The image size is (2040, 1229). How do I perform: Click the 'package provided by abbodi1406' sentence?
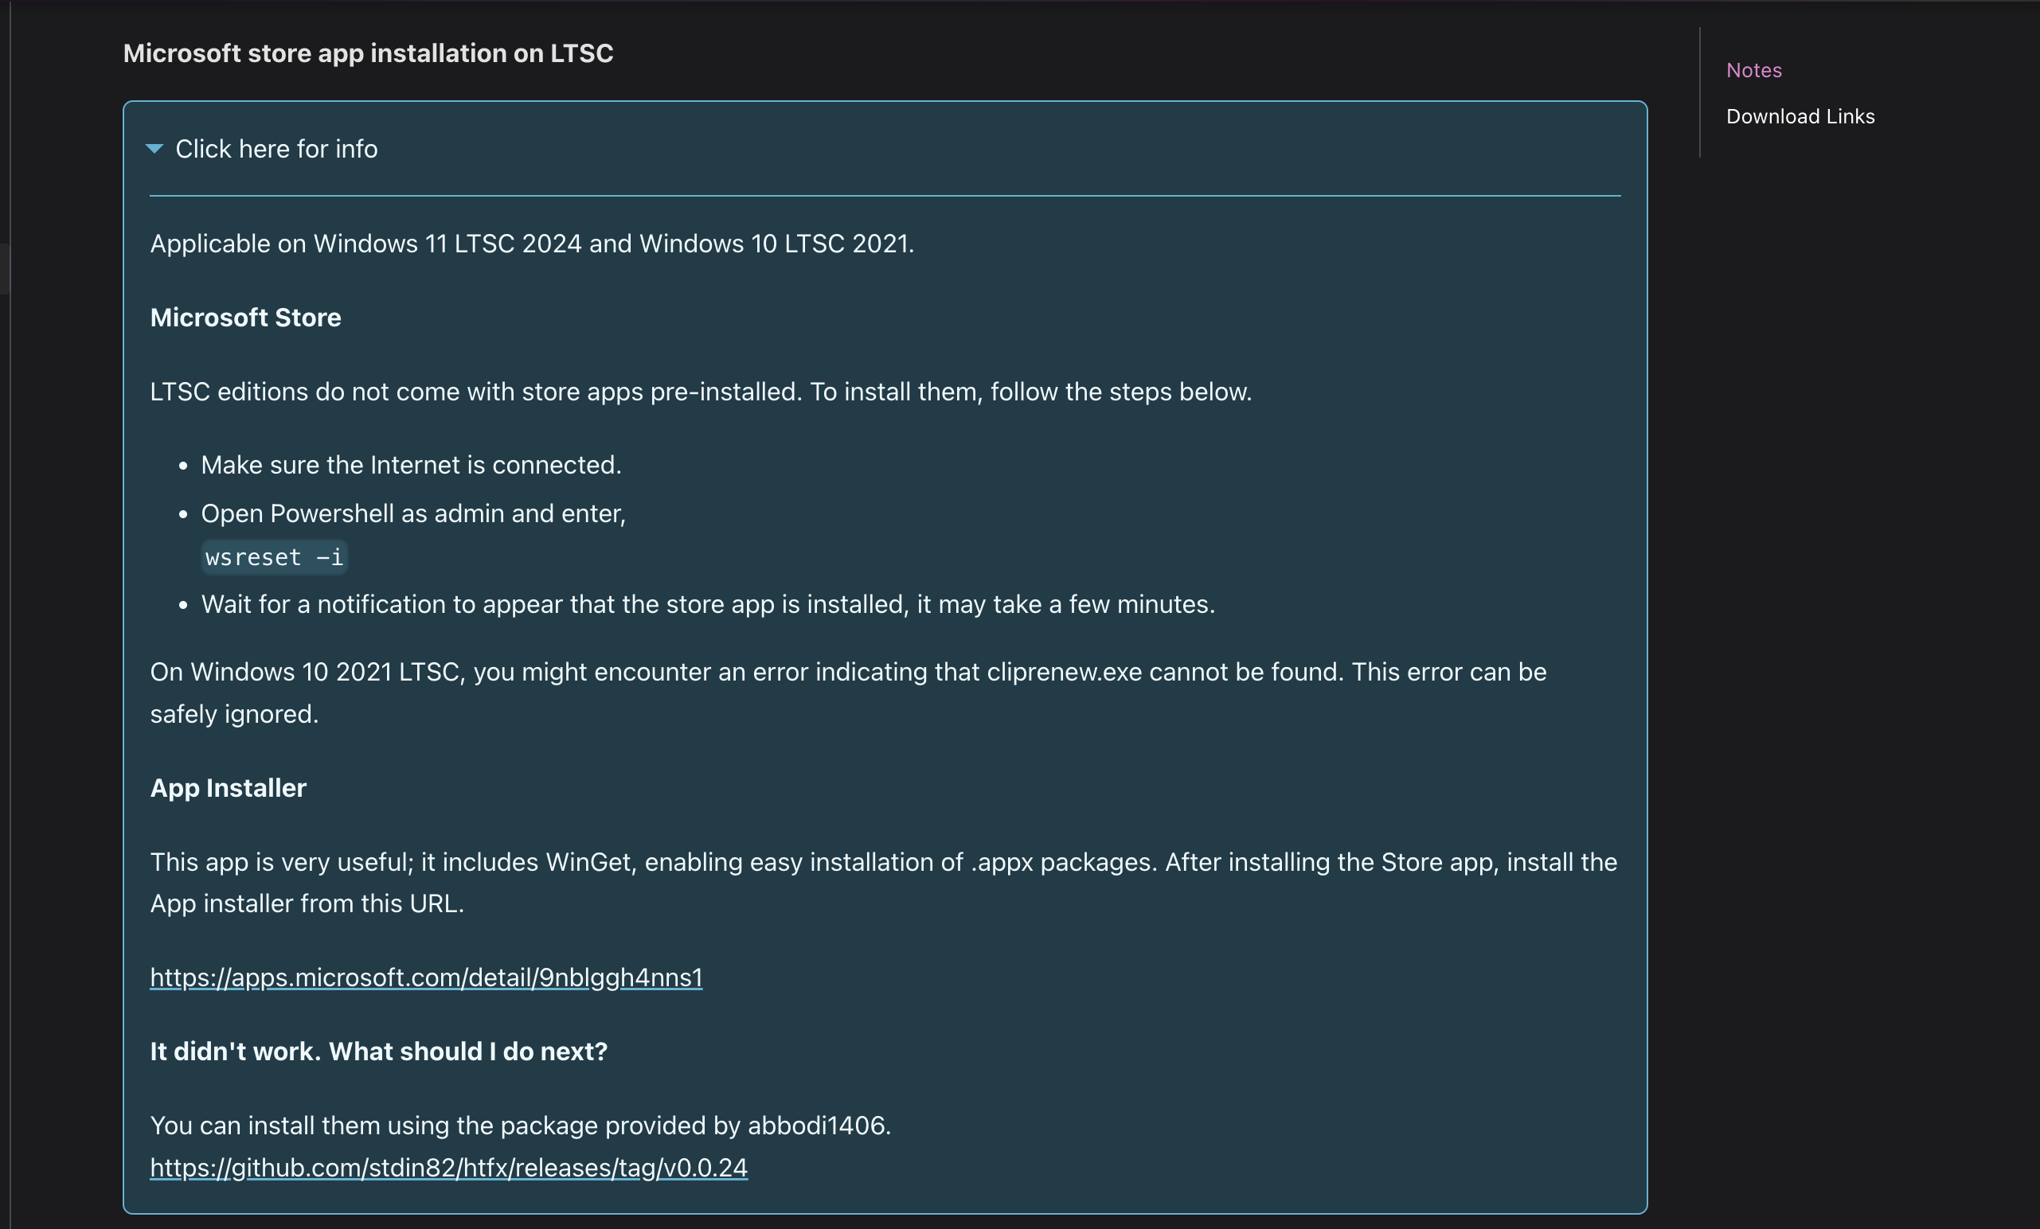[520, 1126]
